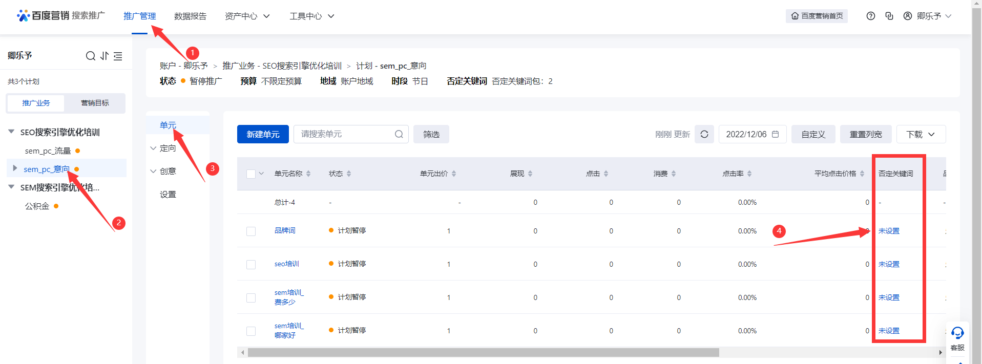Click the home icon in 百度营销首页 button

[795, 16]
